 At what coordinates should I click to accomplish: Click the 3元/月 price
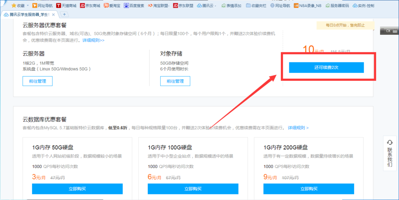click(39, 177)
